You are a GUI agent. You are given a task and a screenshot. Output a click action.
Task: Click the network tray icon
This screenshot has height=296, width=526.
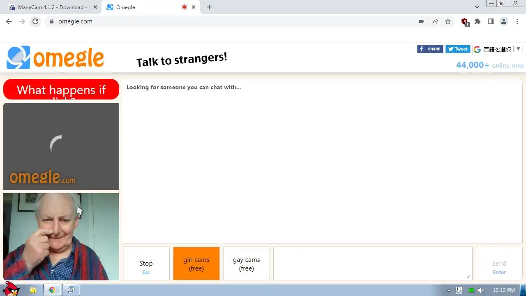459,290
